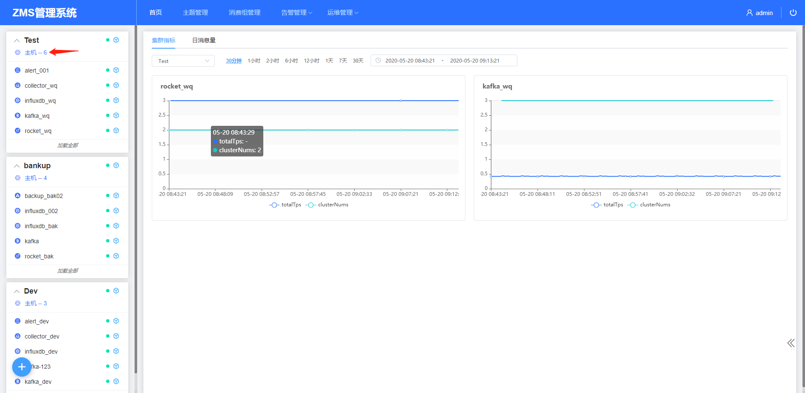805x393 pixels.
Task: Select the 1小时 time range
Action: click(254, 61)
